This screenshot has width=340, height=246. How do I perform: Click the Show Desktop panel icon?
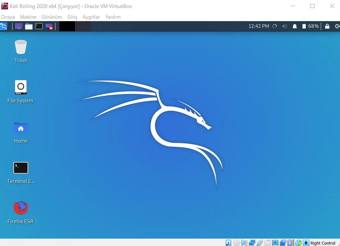pos(19,26)
